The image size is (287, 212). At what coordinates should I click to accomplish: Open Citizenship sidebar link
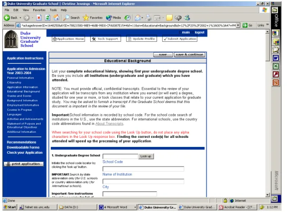pyautogui.click(x=14, y=83)
